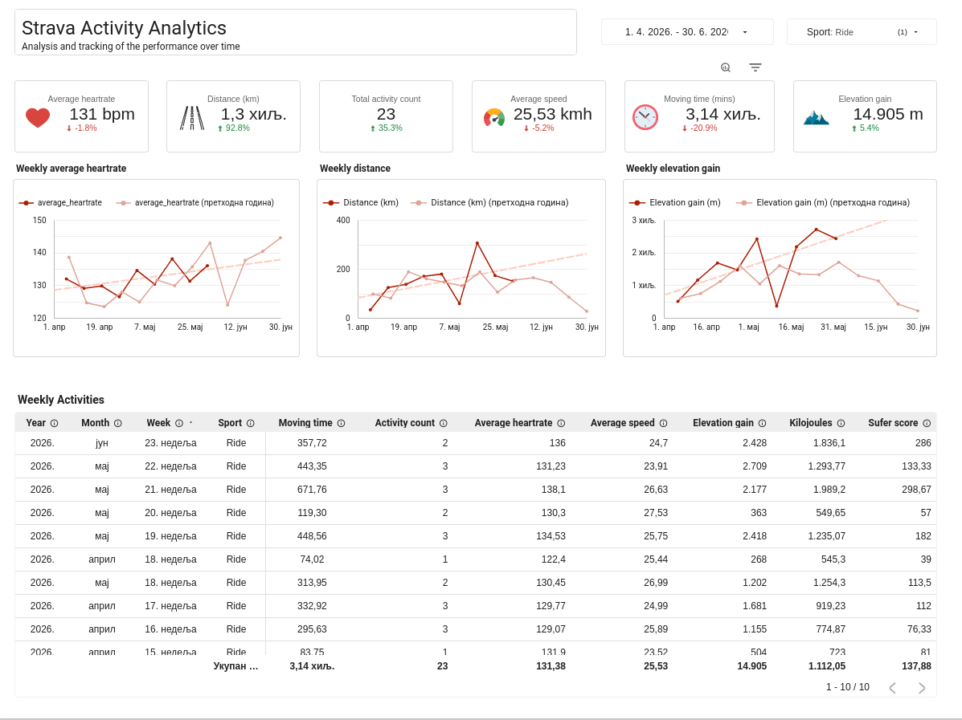Open the filter icon above the cards
Viewport: 962px width, 720px height.
pos(755,67)
